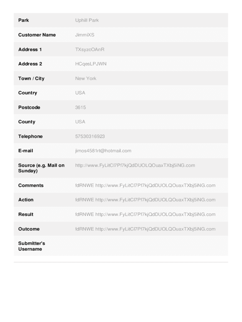This screenshot has width=242, height=322.
Task: Click the link in the Action row
Action: tap(155, 200)
